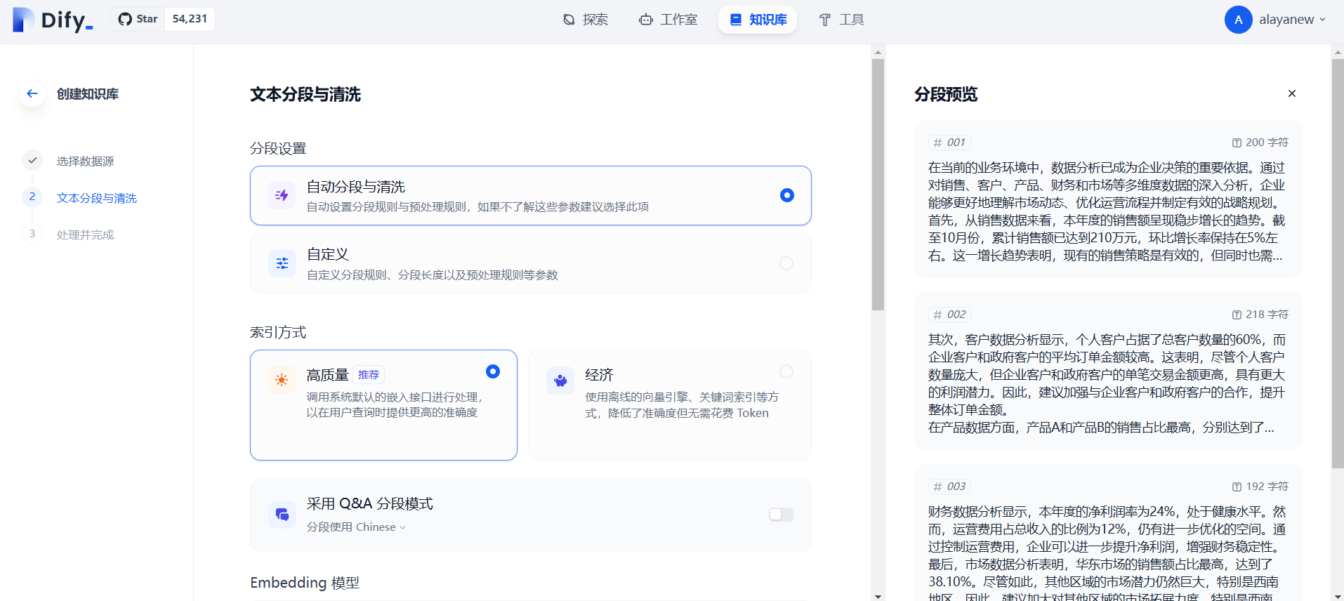Screen dimensions: 1344x601
Task: Click the Q&A 分段模式 chat icon
Action: coord(282,515)
